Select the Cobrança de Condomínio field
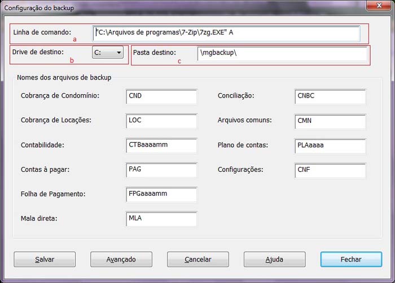 (x=161, y=96)
